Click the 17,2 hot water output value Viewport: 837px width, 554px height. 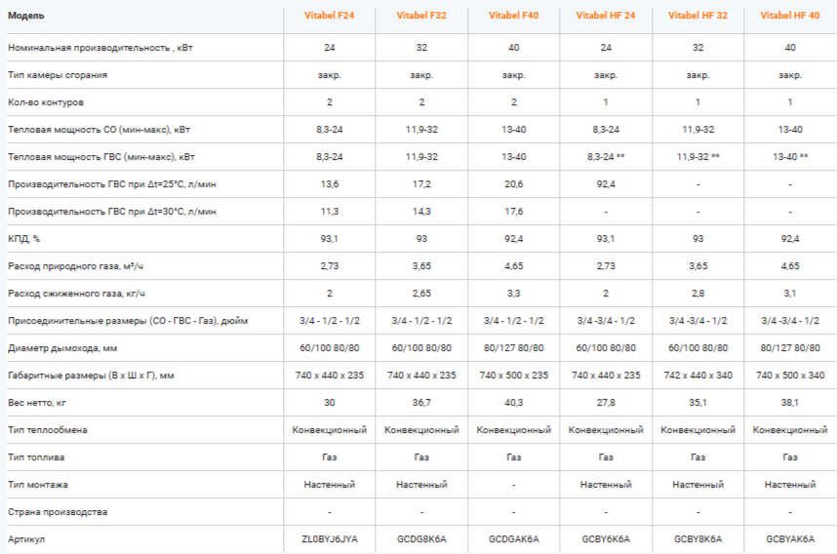421,184
